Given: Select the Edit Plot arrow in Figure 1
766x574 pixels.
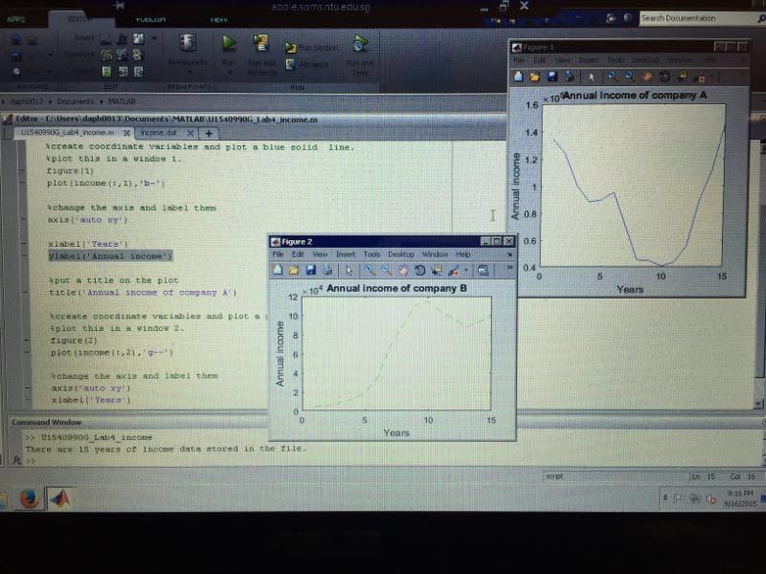Looking at the screenshot, I should [592, 77].
